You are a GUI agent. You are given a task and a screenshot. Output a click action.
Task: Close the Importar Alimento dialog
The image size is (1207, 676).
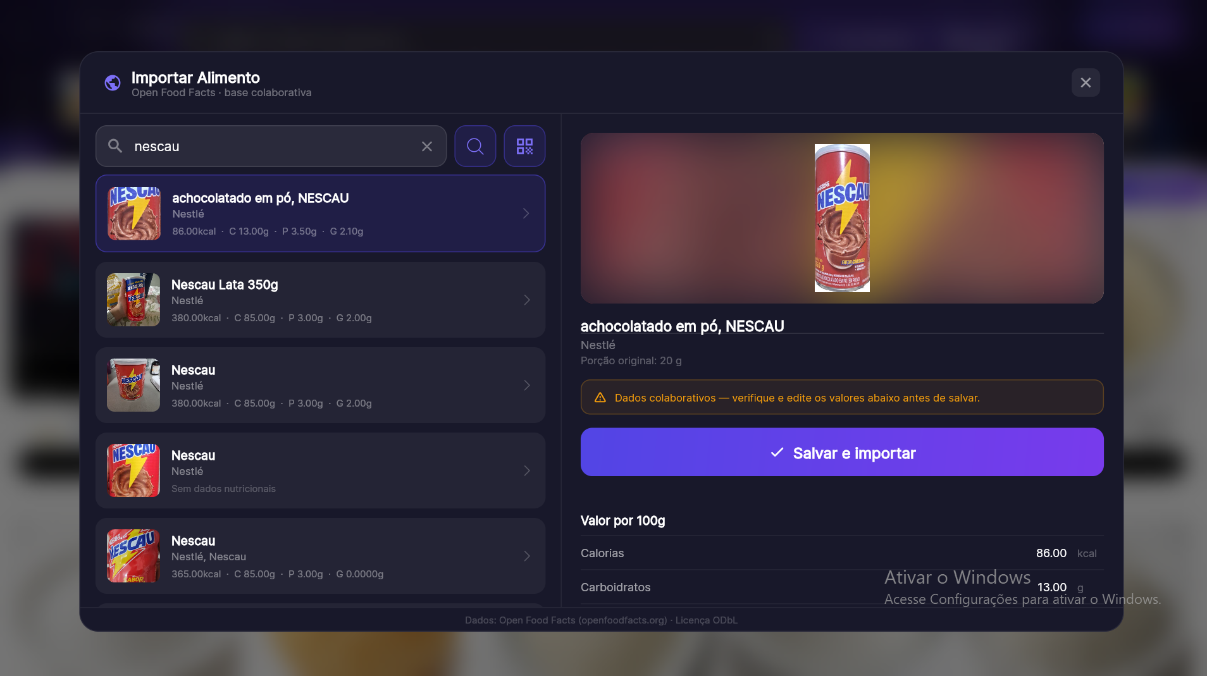coord(1086,83)
